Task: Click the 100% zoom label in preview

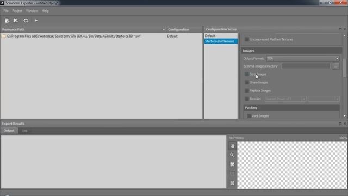Action: point(343,138)
